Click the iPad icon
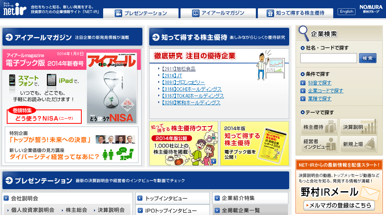 click(x=52, y=80)
